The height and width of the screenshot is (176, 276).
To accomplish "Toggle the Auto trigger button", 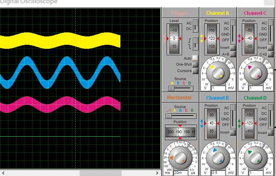I will point(195,58).
